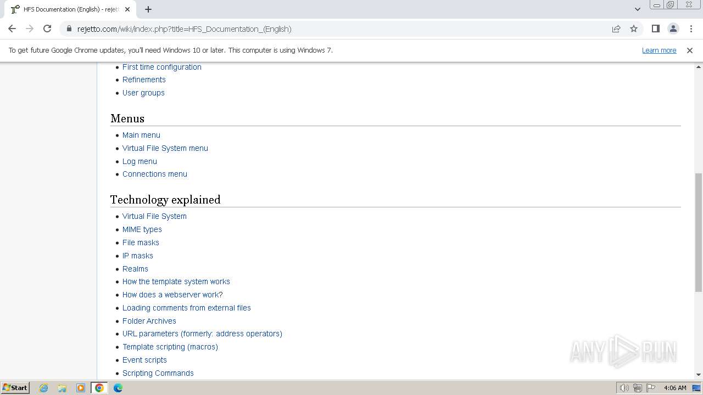
Task: Open the Scripting Commands link
Action: point(158,373)
